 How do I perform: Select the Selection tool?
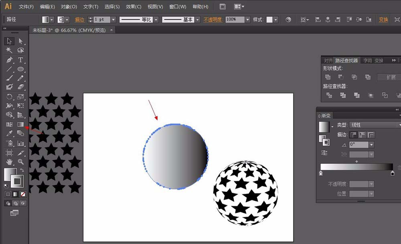point(9,41)
